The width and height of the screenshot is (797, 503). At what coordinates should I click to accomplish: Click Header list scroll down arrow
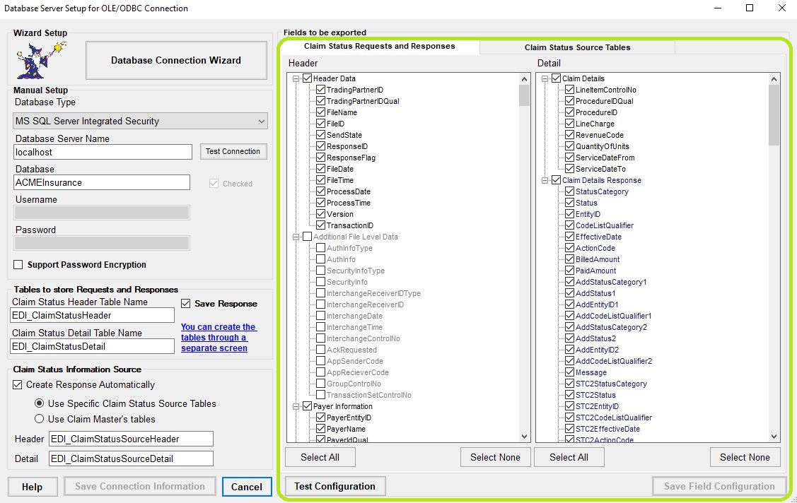tap(525, 437)
